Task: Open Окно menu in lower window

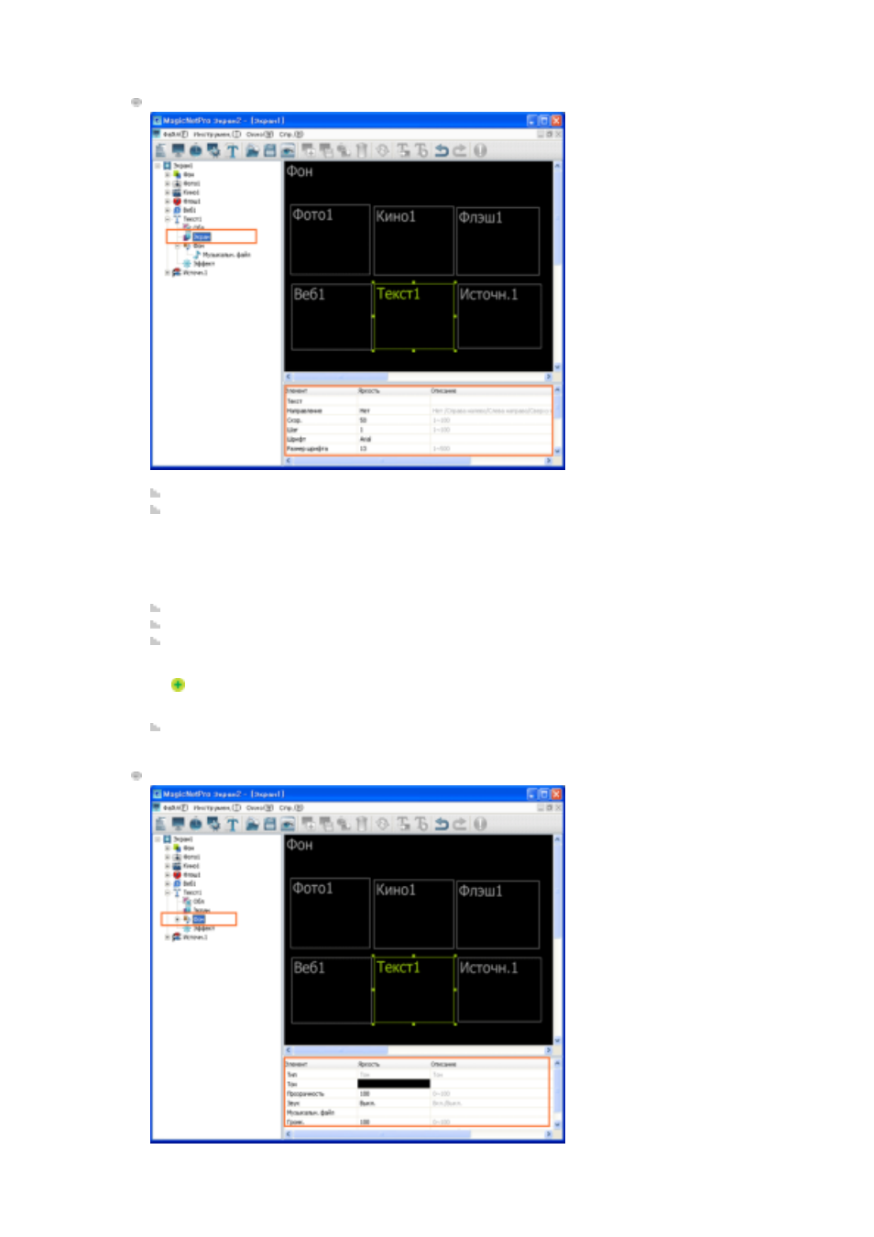Action: pyautogui.click(x=260, y=807)
